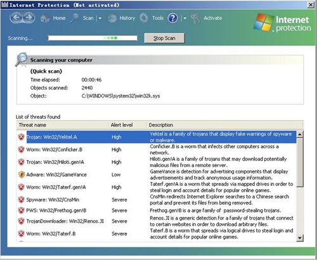The height and width of the screenshot is (260, 317).
Task: Click the Activate menu item
Action: (213, 18)
